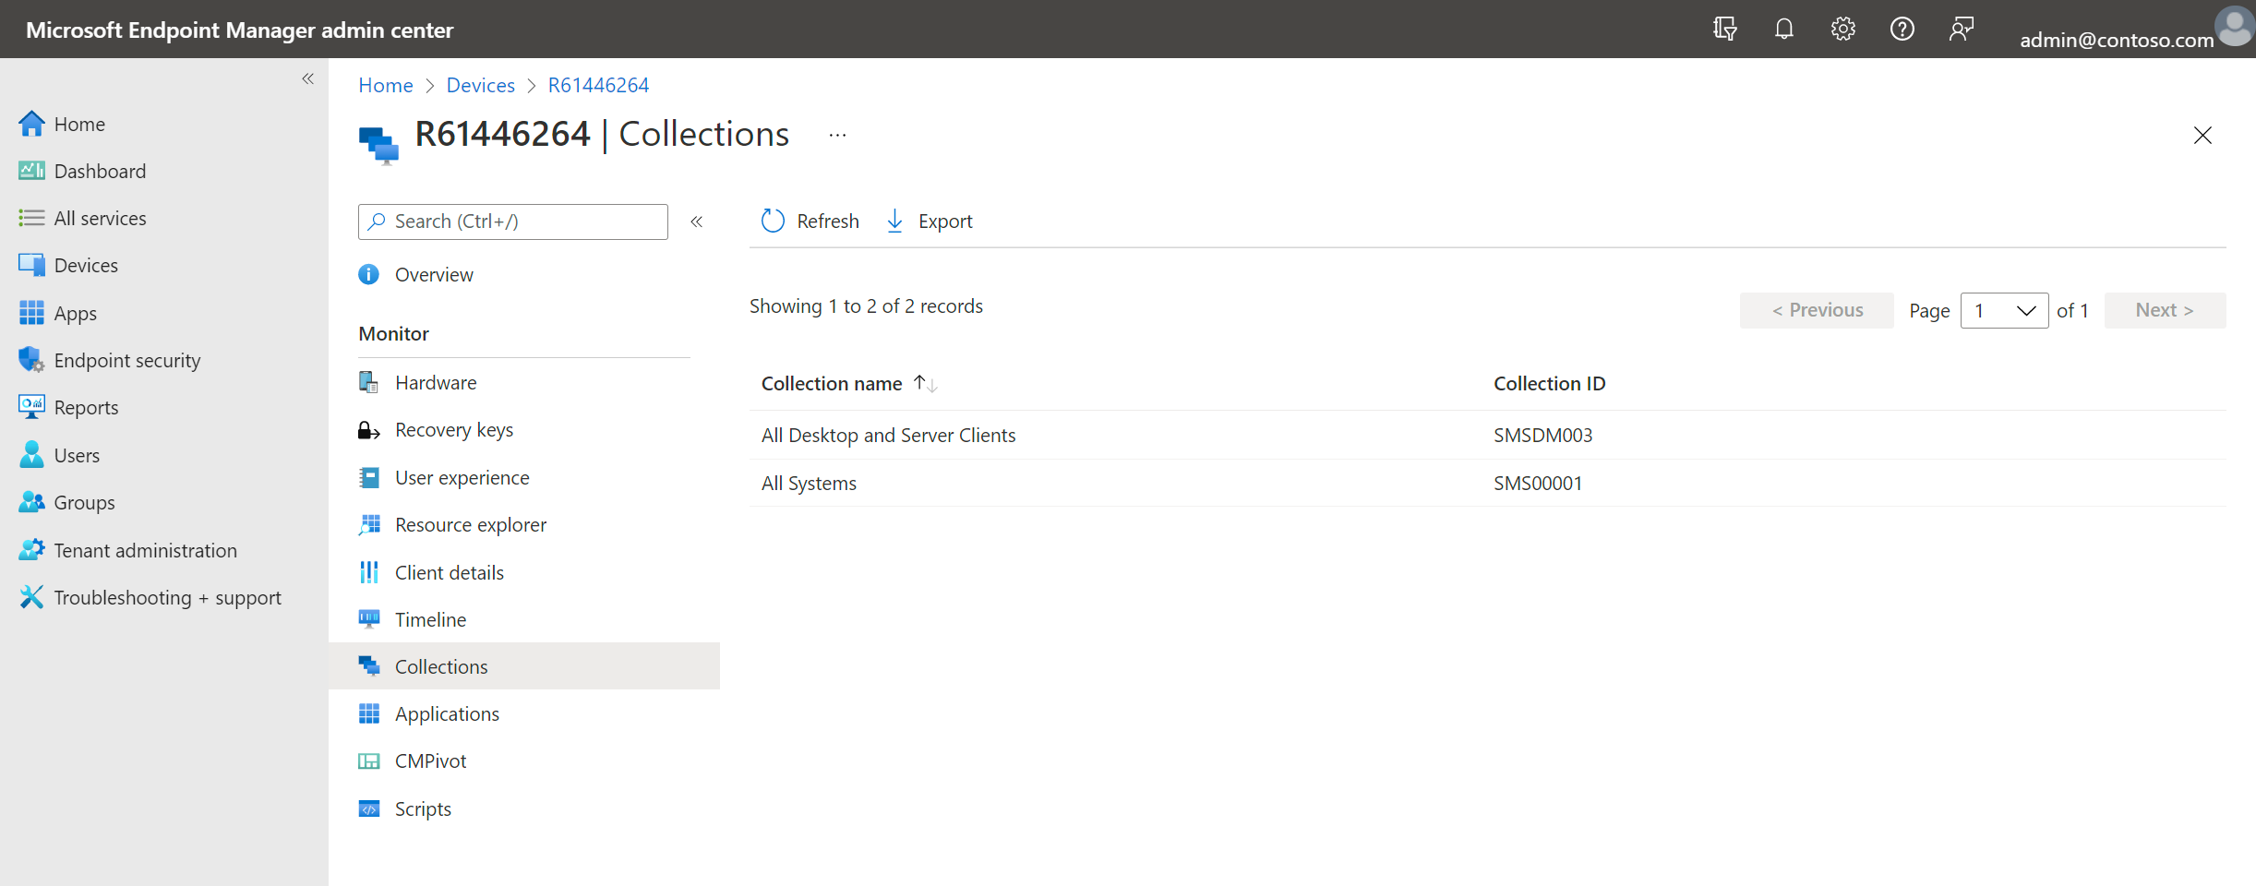Click the help question mark icon
This screenshot has height=886, width=2256.
tap(1902, 30)
